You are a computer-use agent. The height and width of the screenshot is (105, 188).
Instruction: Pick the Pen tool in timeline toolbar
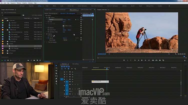click(56, 79)
